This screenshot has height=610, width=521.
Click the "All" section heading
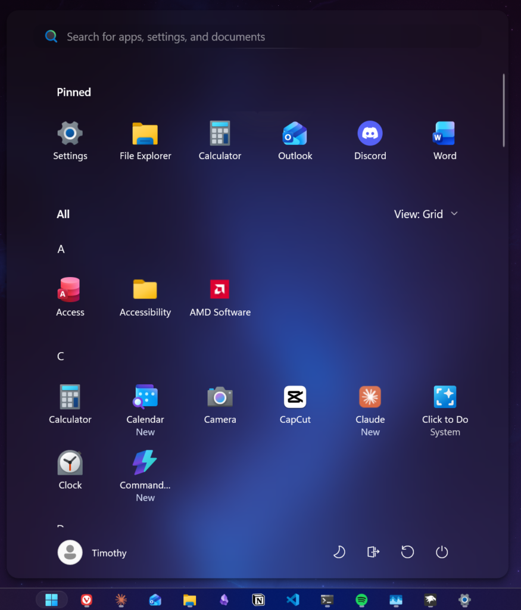[63, 214]
